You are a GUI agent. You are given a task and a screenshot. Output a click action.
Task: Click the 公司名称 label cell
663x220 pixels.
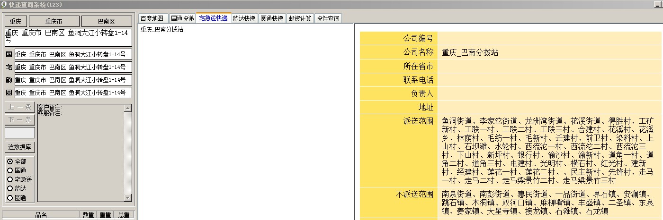[x=399, y=52]
